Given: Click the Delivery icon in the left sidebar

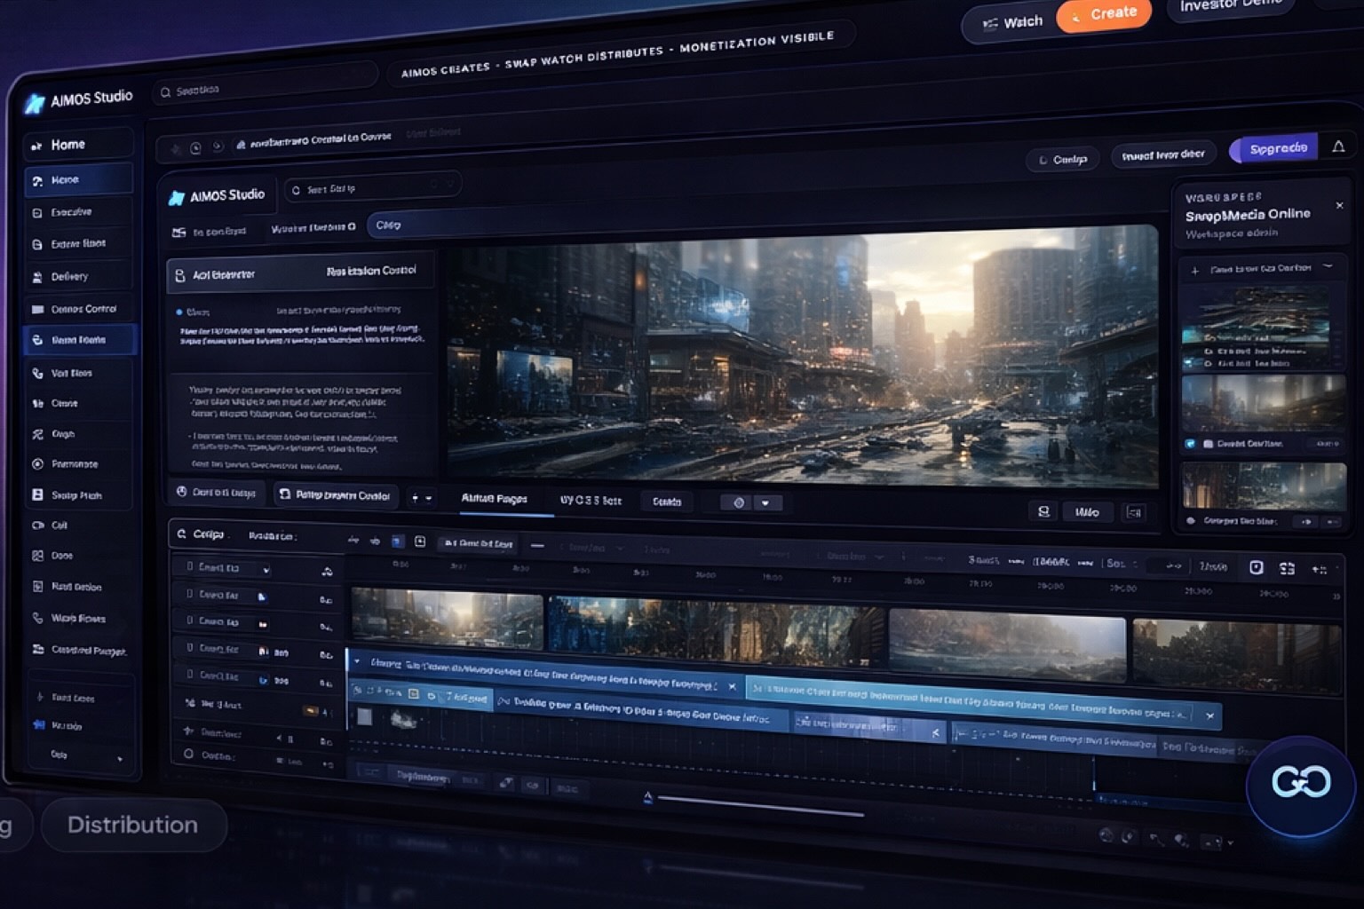Looking at the screenshot, I should coord(37,277).
